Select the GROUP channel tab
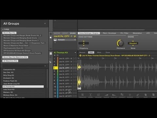 pos(65,33)
